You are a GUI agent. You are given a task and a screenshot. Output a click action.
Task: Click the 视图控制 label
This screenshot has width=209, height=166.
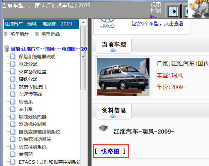[x=155, y=8]
